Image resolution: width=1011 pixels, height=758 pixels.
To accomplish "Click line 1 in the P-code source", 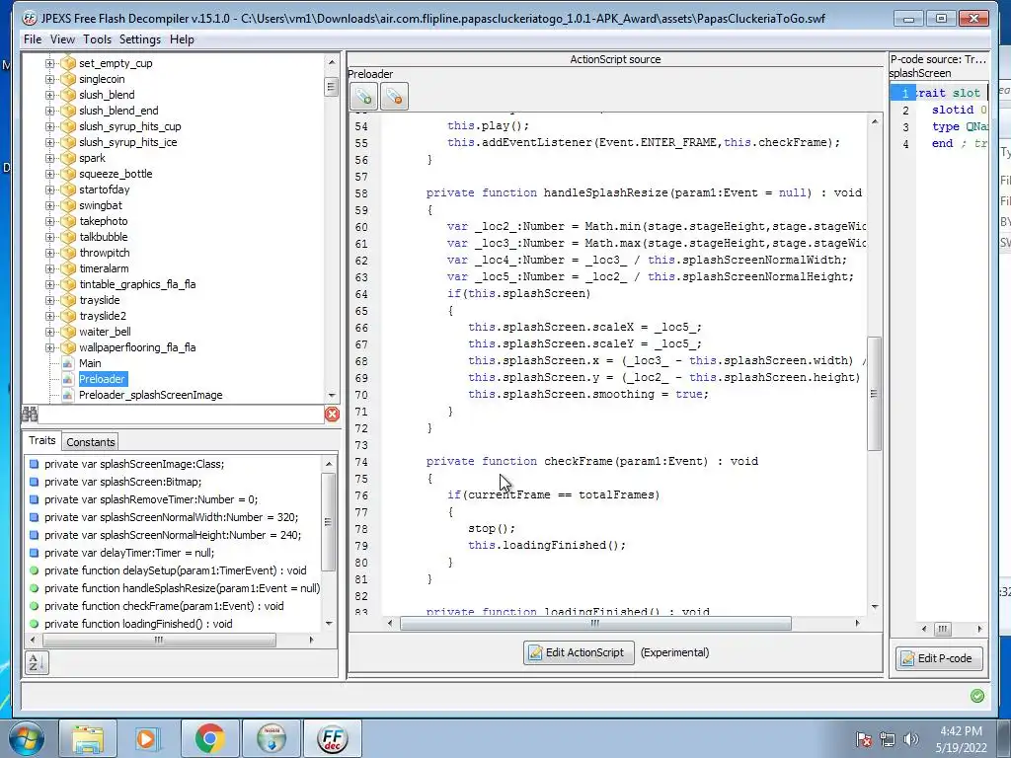I will point(939,93).
